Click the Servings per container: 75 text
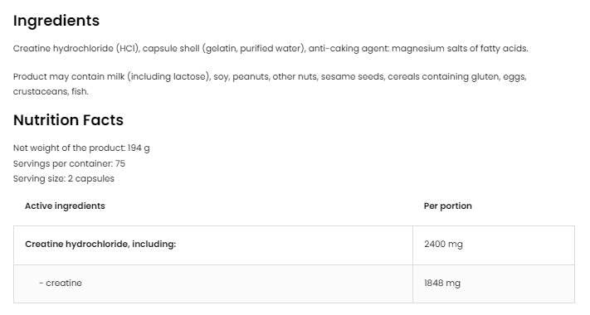590x315 pixels. pyautogui.click(x=69, y=163)
